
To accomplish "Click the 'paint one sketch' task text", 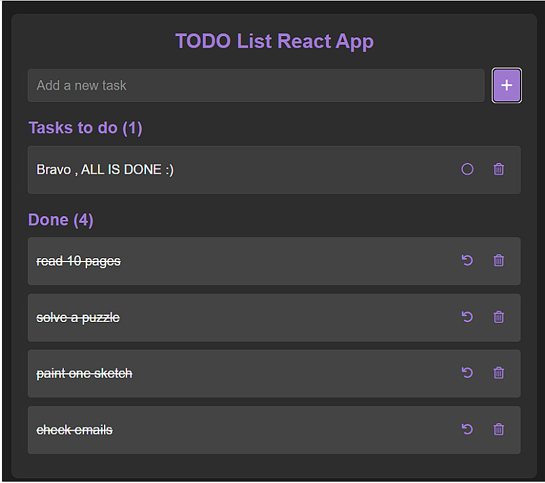I will click(x=84, y=373).
